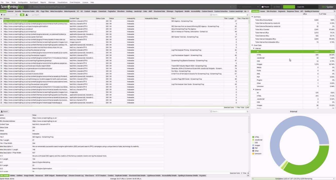Switch to list view icon
The image size is (336, 180).
pyautogui.click(x=22, y=15)
